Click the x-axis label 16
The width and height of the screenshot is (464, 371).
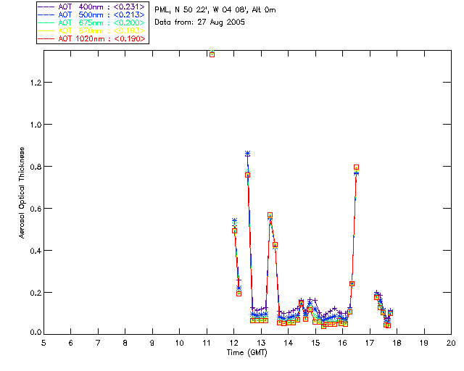click(342, 343)
